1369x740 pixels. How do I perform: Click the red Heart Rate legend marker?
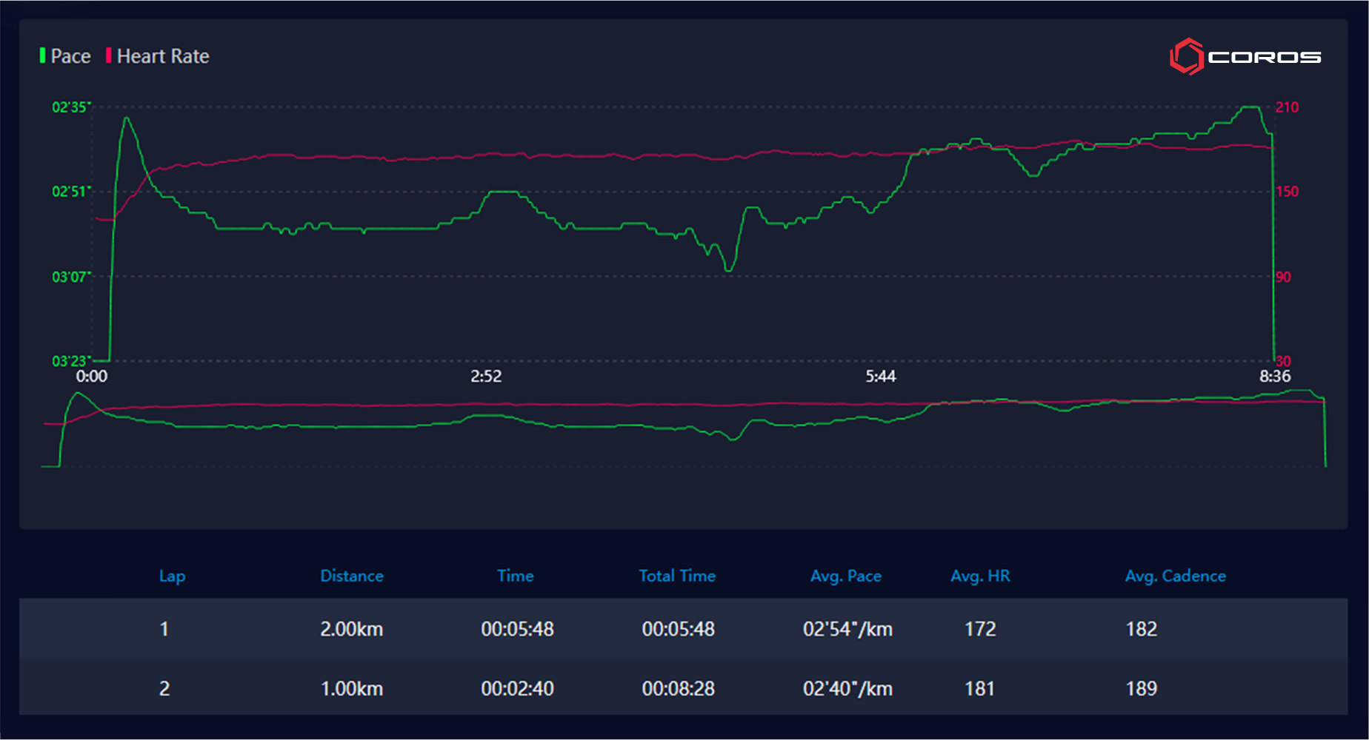tap(109, 55)
